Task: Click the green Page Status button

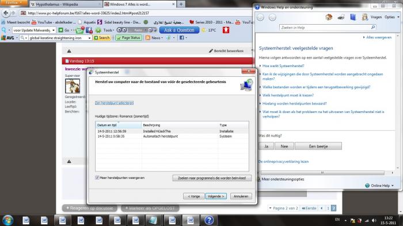Action: tap(128, 38)
